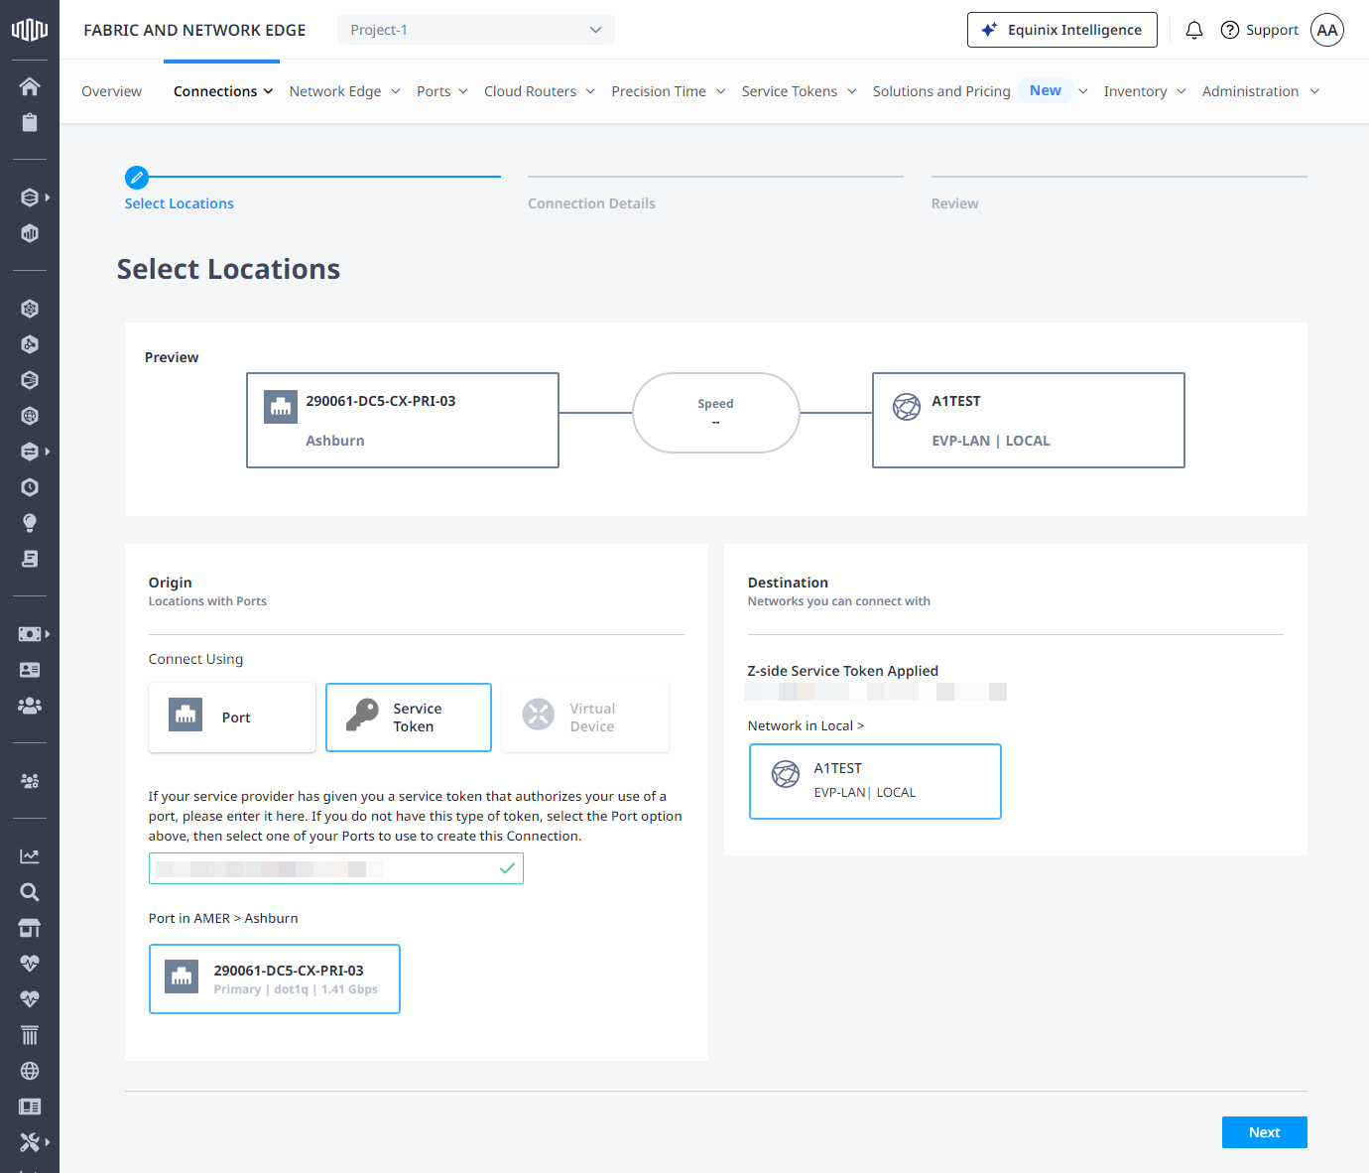This screenshot has height=1173, width=1369.
Task: Go to the Overview tab
Action: (x=111, y=91)
